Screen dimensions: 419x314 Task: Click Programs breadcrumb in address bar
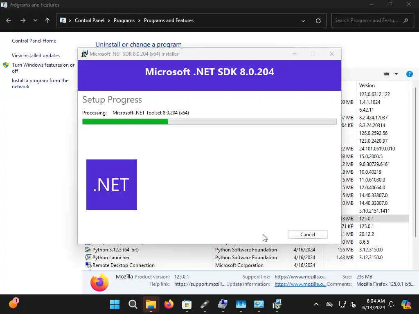124,20
